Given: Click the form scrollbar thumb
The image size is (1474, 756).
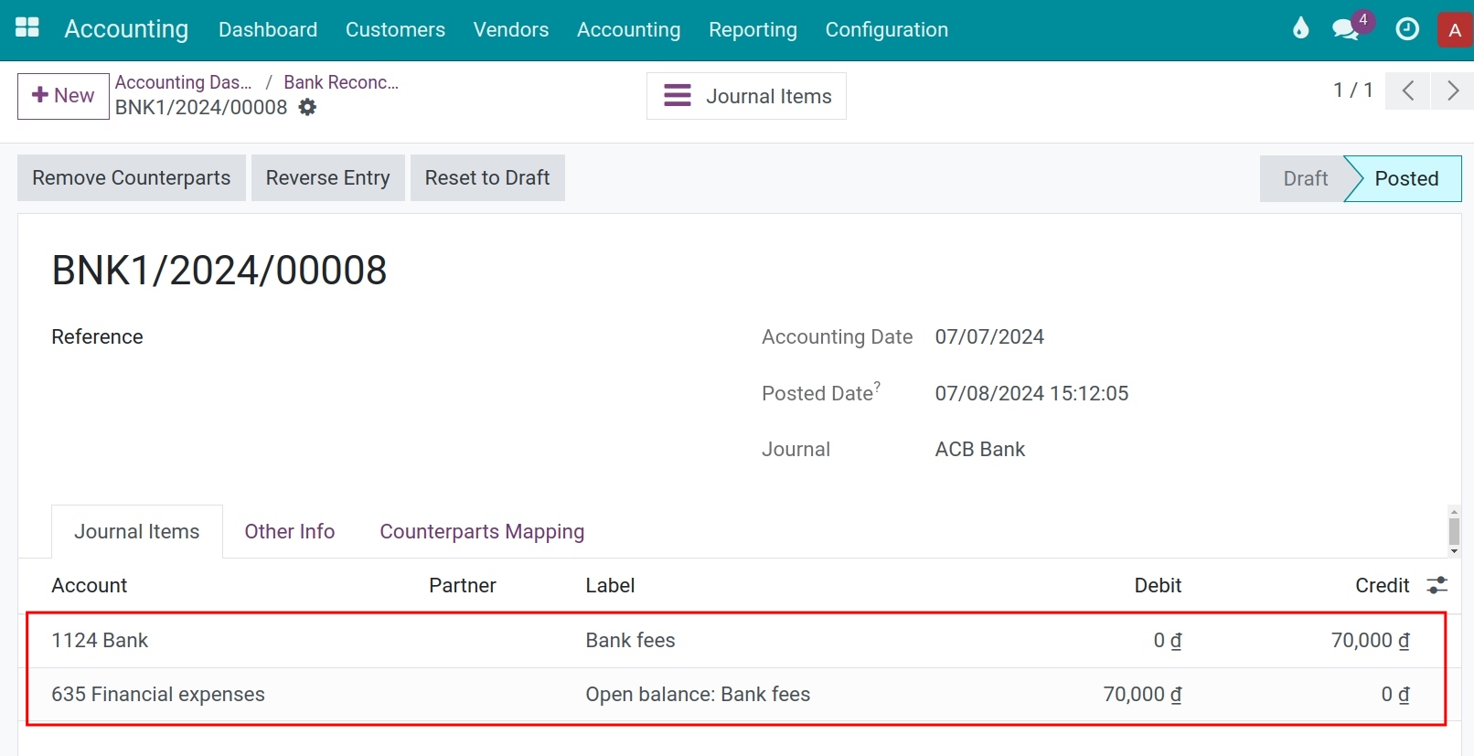Looking at the screenshot, I should coord(1454,531).
